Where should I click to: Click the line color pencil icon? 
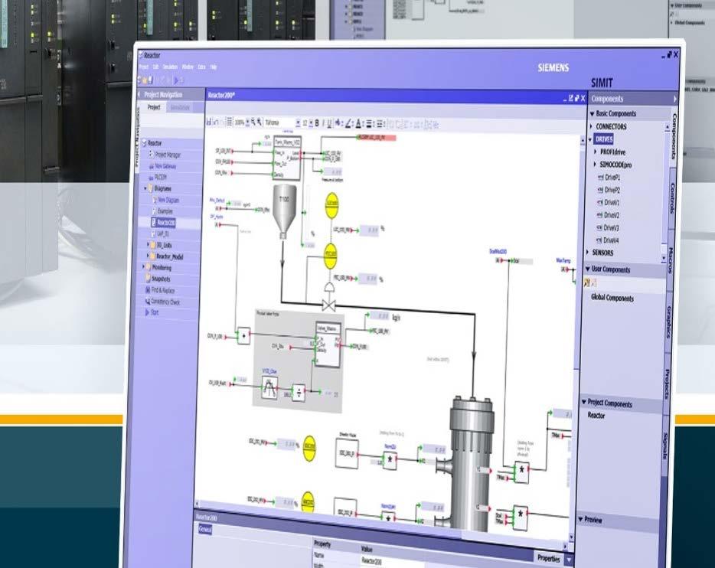click(x=348, y=123)
